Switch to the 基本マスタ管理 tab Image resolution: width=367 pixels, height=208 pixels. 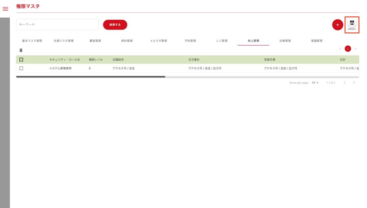click(x=32, y=41)
